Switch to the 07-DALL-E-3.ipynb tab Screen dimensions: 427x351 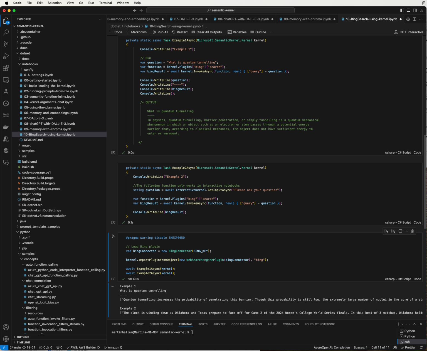coord(188,19)
